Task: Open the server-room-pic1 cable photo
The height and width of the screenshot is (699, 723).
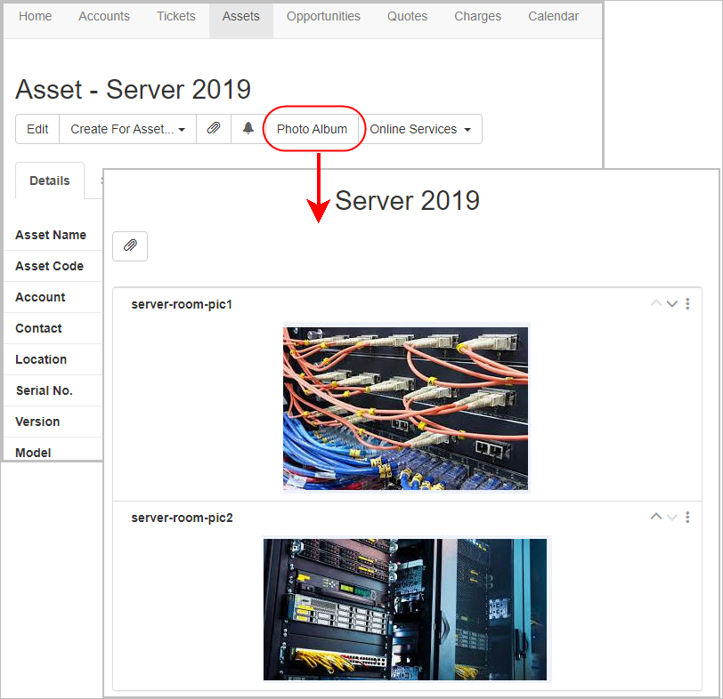Action: tap(405, 408)
